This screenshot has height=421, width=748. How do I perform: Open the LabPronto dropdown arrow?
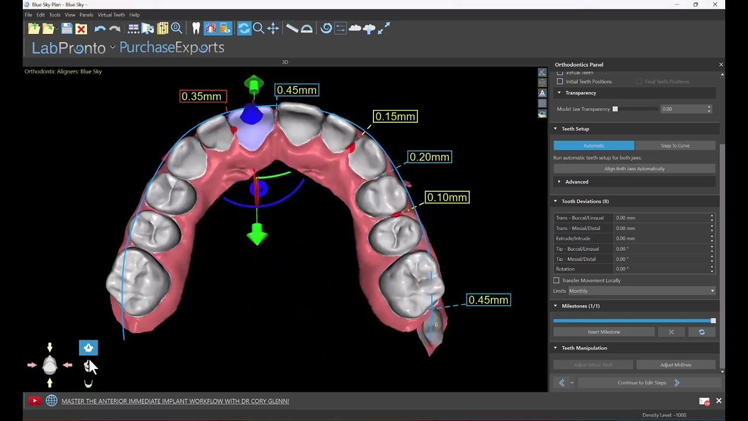[x=113, y=47]
